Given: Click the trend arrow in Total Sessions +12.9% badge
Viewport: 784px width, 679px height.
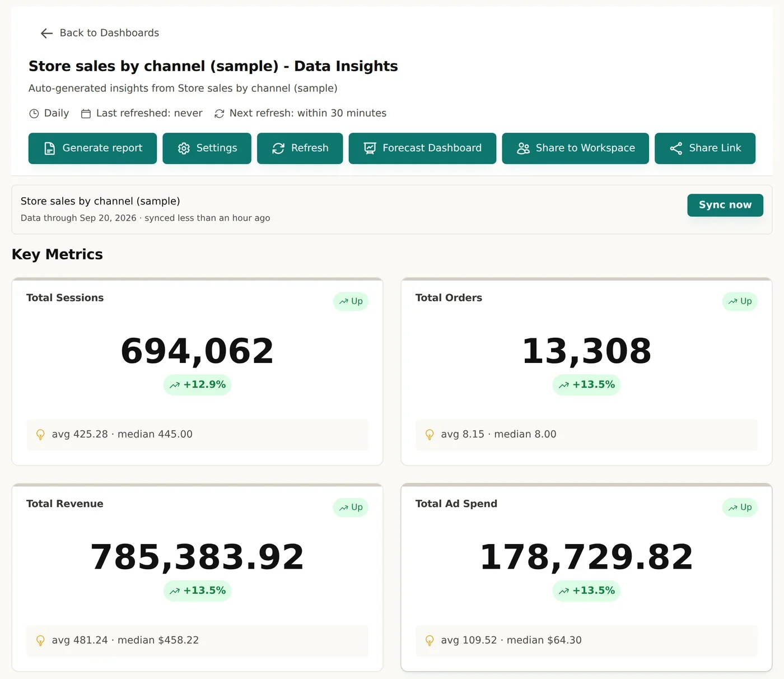Looking at the screenshot, I should click(175, 385).
